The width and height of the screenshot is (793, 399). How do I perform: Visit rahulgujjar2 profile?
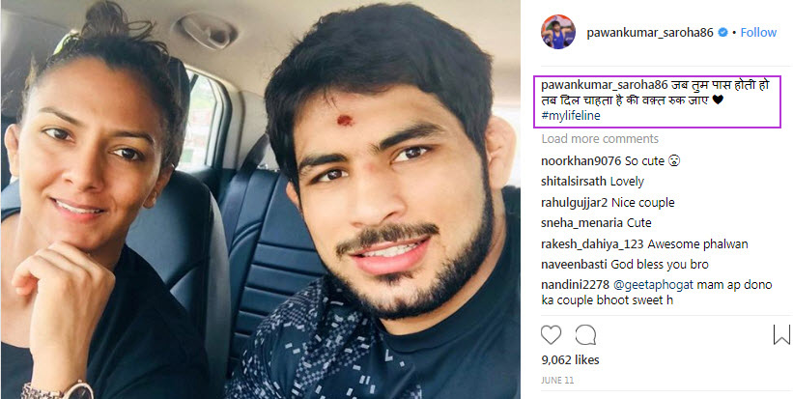[x=574, y=203]
